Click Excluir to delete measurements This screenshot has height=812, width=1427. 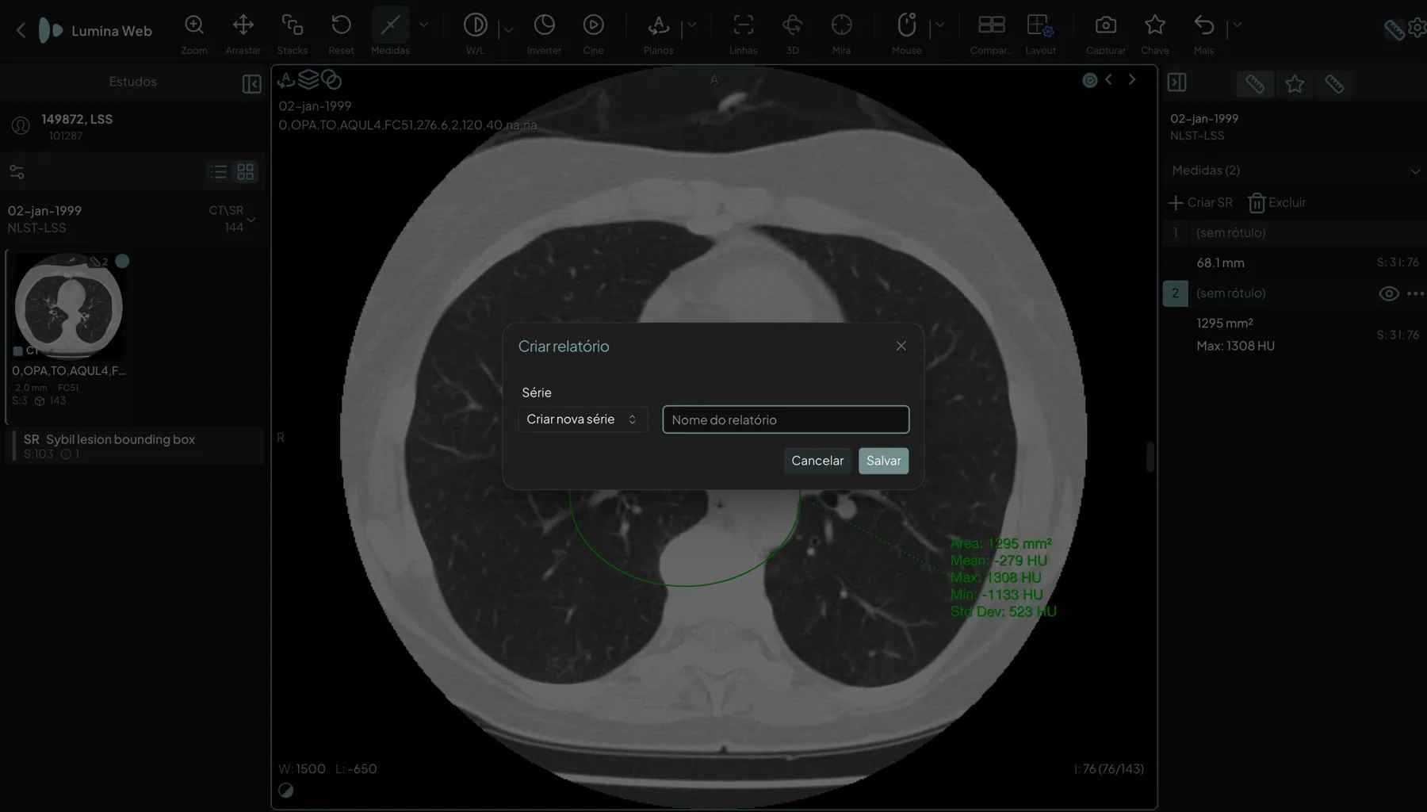click(1276, 203)
